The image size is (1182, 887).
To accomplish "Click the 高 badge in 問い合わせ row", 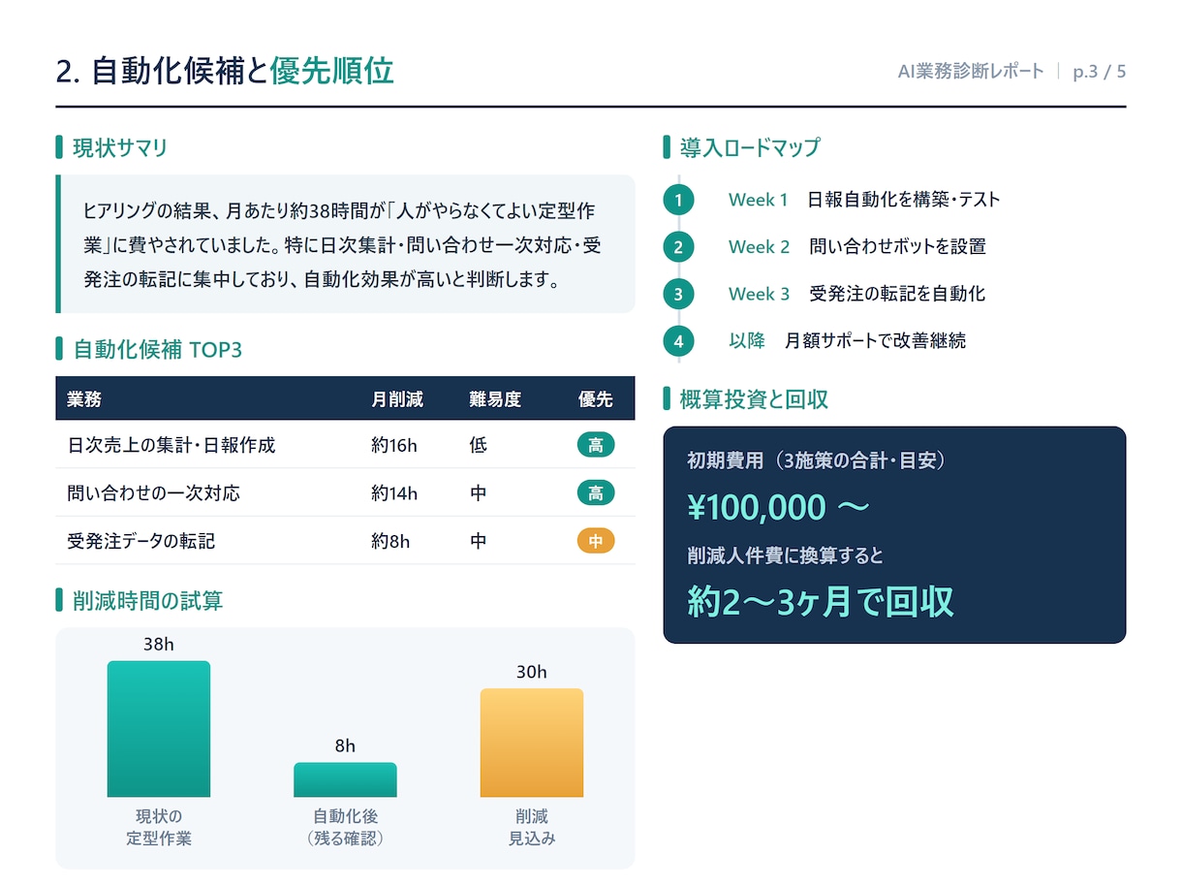I will pyautogui.click(x=596, y=493).
